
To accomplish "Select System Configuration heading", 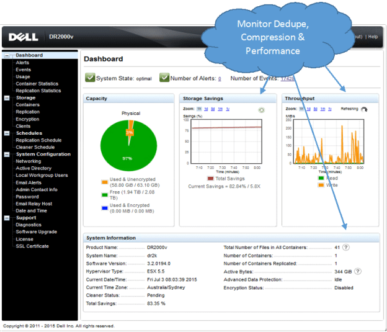I will coord(43,155).
